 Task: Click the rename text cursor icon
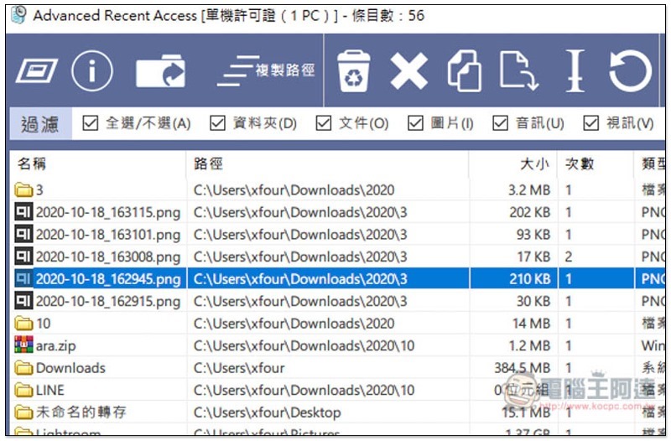[x=575, y=71]
